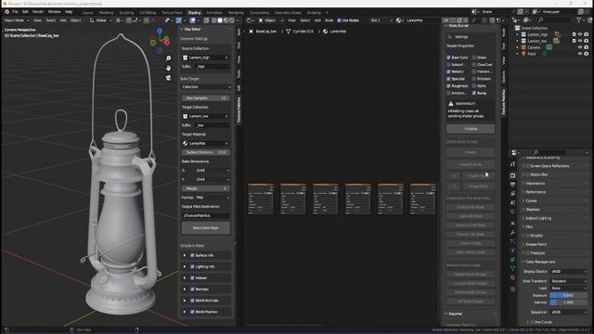
Task: Open the Output properties tab icon
Action: [x=513, y=185]
